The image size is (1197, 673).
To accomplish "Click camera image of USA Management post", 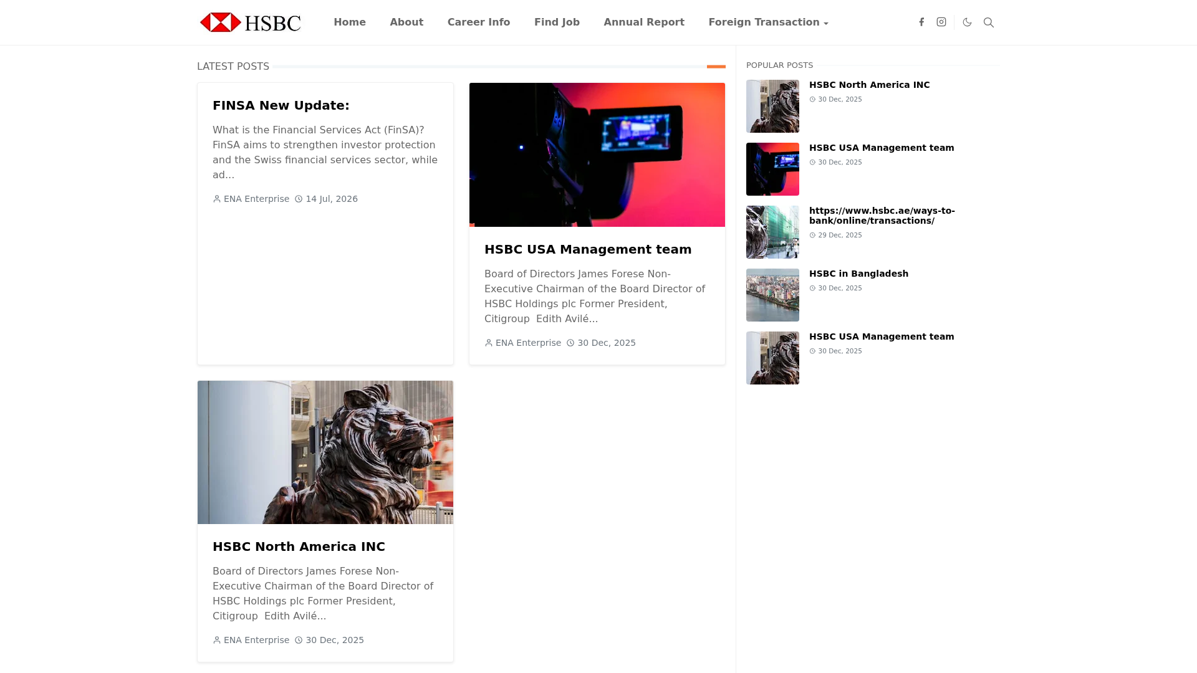I will [597, 155].
